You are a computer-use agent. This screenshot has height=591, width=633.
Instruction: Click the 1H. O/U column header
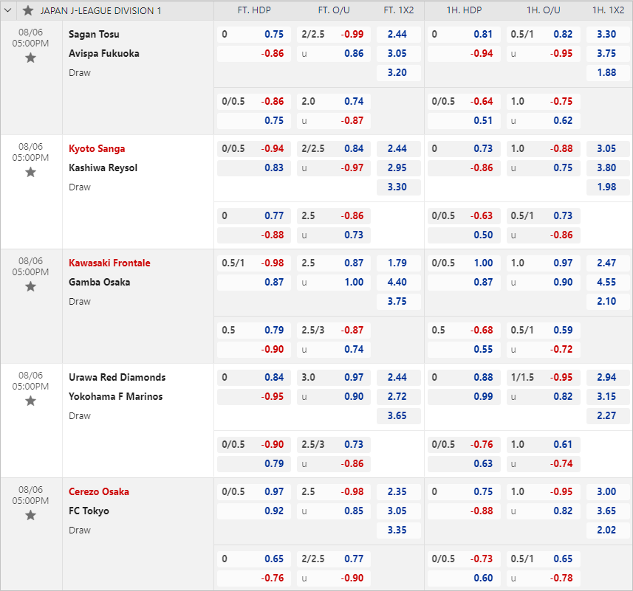click(x=544, y=10)
